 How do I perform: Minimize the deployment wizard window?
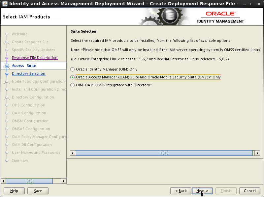[245, 4]
